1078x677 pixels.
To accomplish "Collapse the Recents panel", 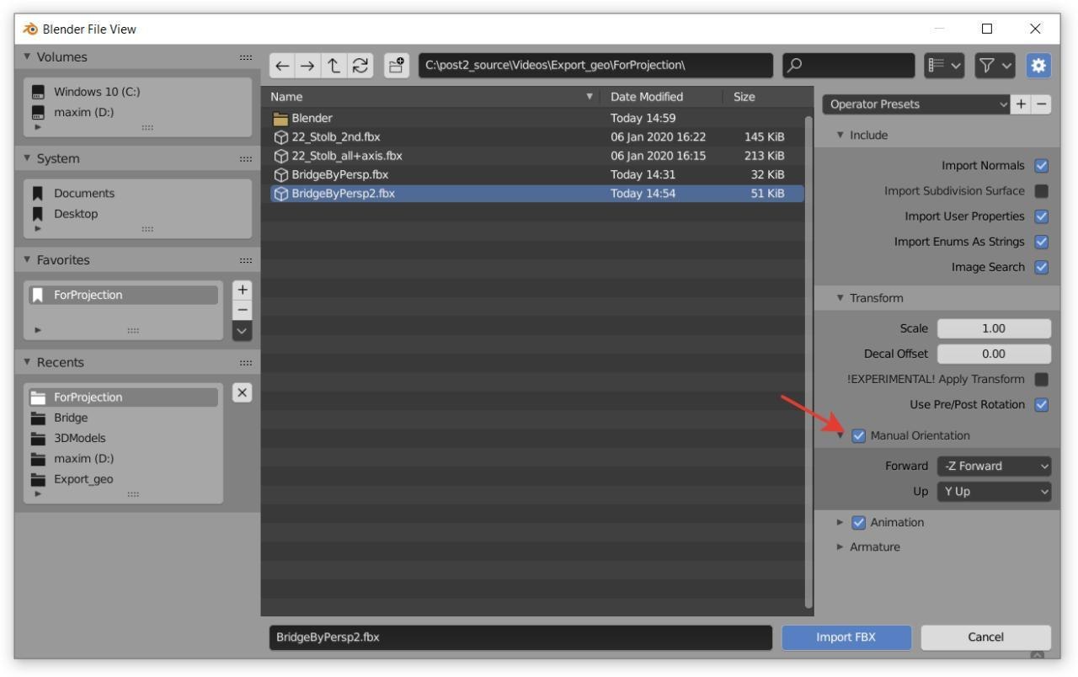I will [29, 362].
